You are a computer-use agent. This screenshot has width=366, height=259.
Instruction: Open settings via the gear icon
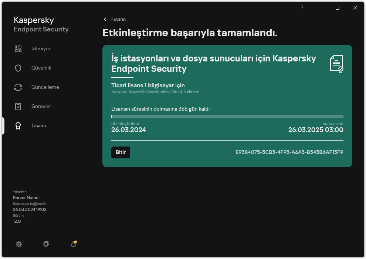[x=19, y=244]
